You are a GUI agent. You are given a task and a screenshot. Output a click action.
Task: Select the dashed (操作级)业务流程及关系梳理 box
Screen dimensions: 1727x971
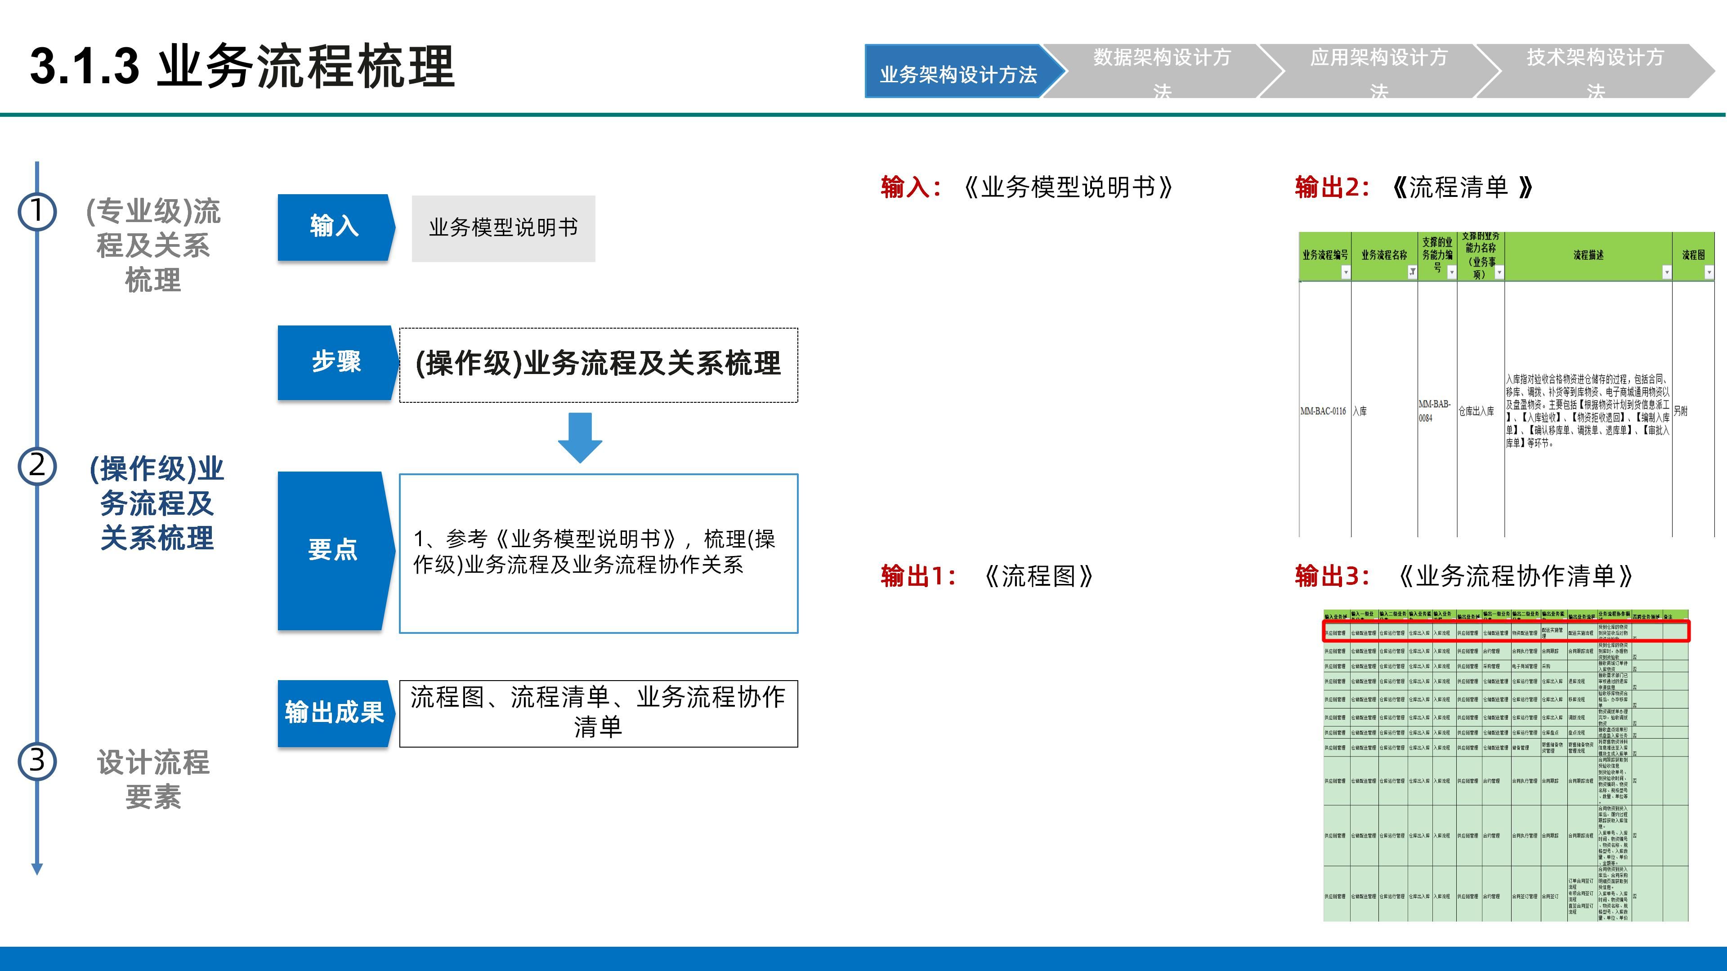(x=599, y=365)
